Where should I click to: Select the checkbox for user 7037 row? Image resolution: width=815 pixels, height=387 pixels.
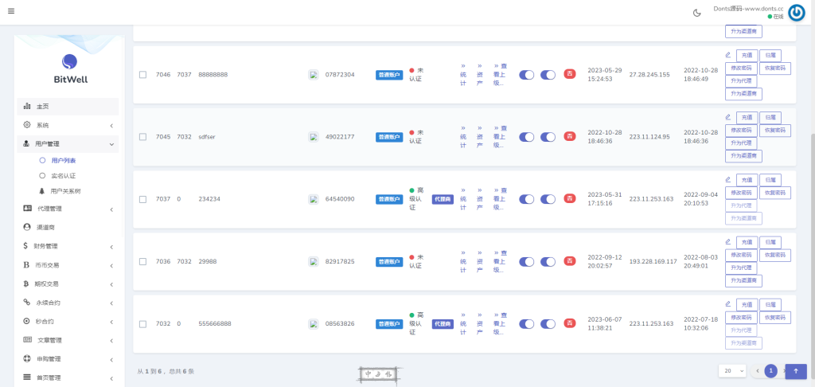coord(143,199)
